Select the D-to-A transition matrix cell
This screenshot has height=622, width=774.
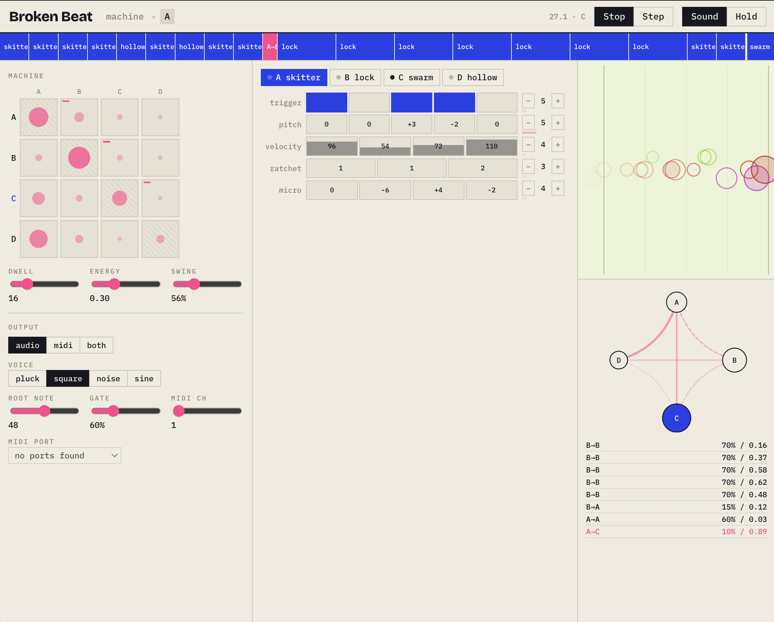pos(39,239)
